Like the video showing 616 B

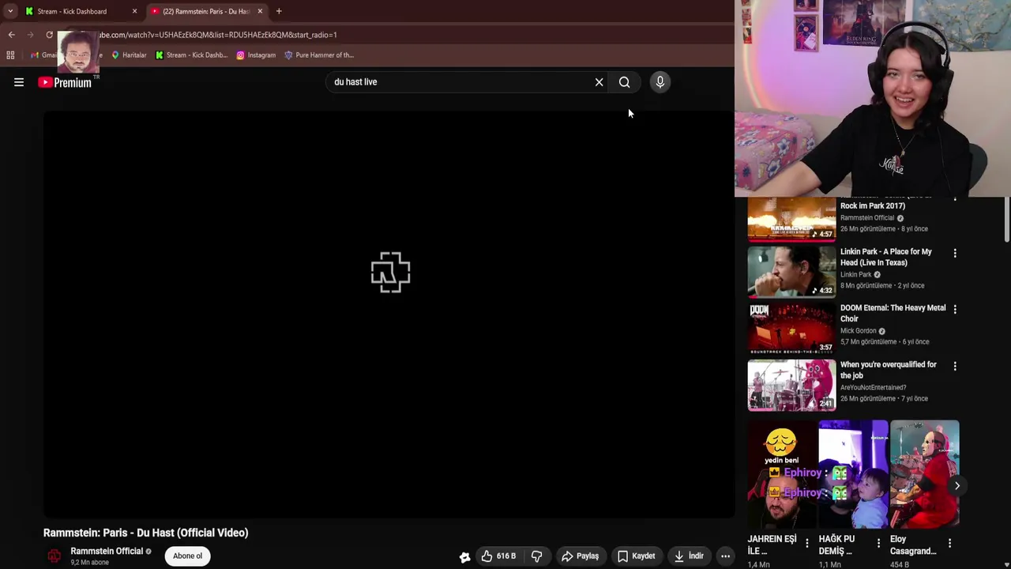pyautogui.click(x=498, y=556)
